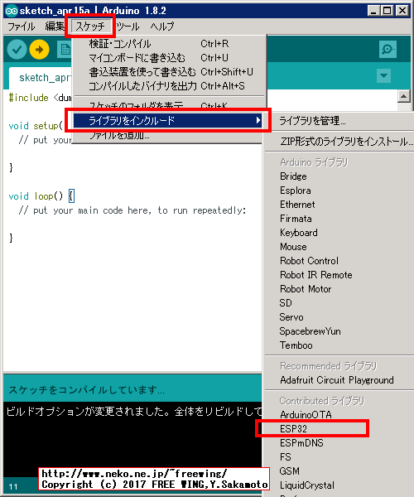Click the New sketch document icon
Image resolution: width=414 pixels, height=497 pixels.
coord(65,50)
